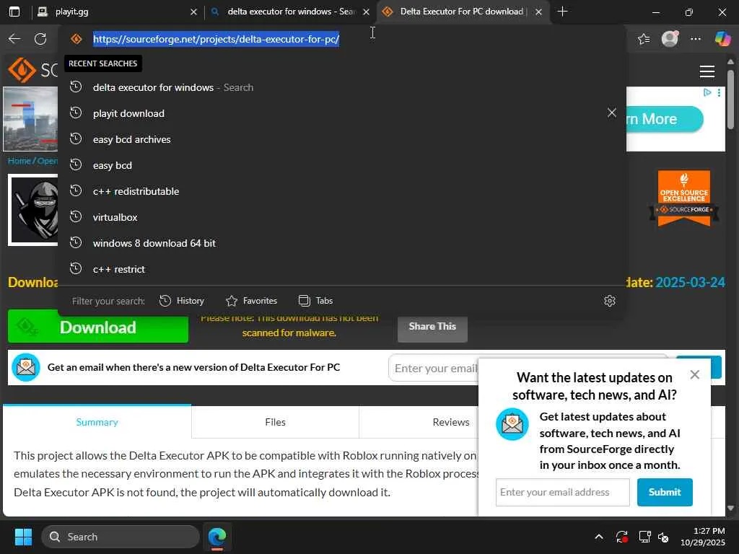Click the green Download button

[x=98, y=327]
